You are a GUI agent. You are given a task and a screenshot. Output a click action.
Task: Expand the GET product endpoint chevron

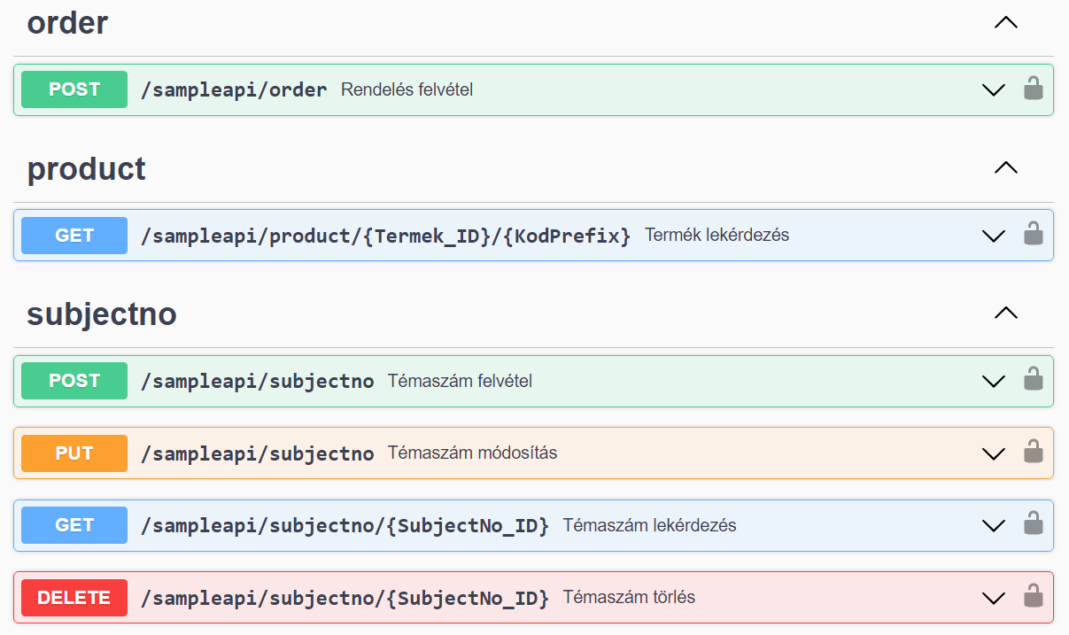pyautogui.click(x=994, y=236)
